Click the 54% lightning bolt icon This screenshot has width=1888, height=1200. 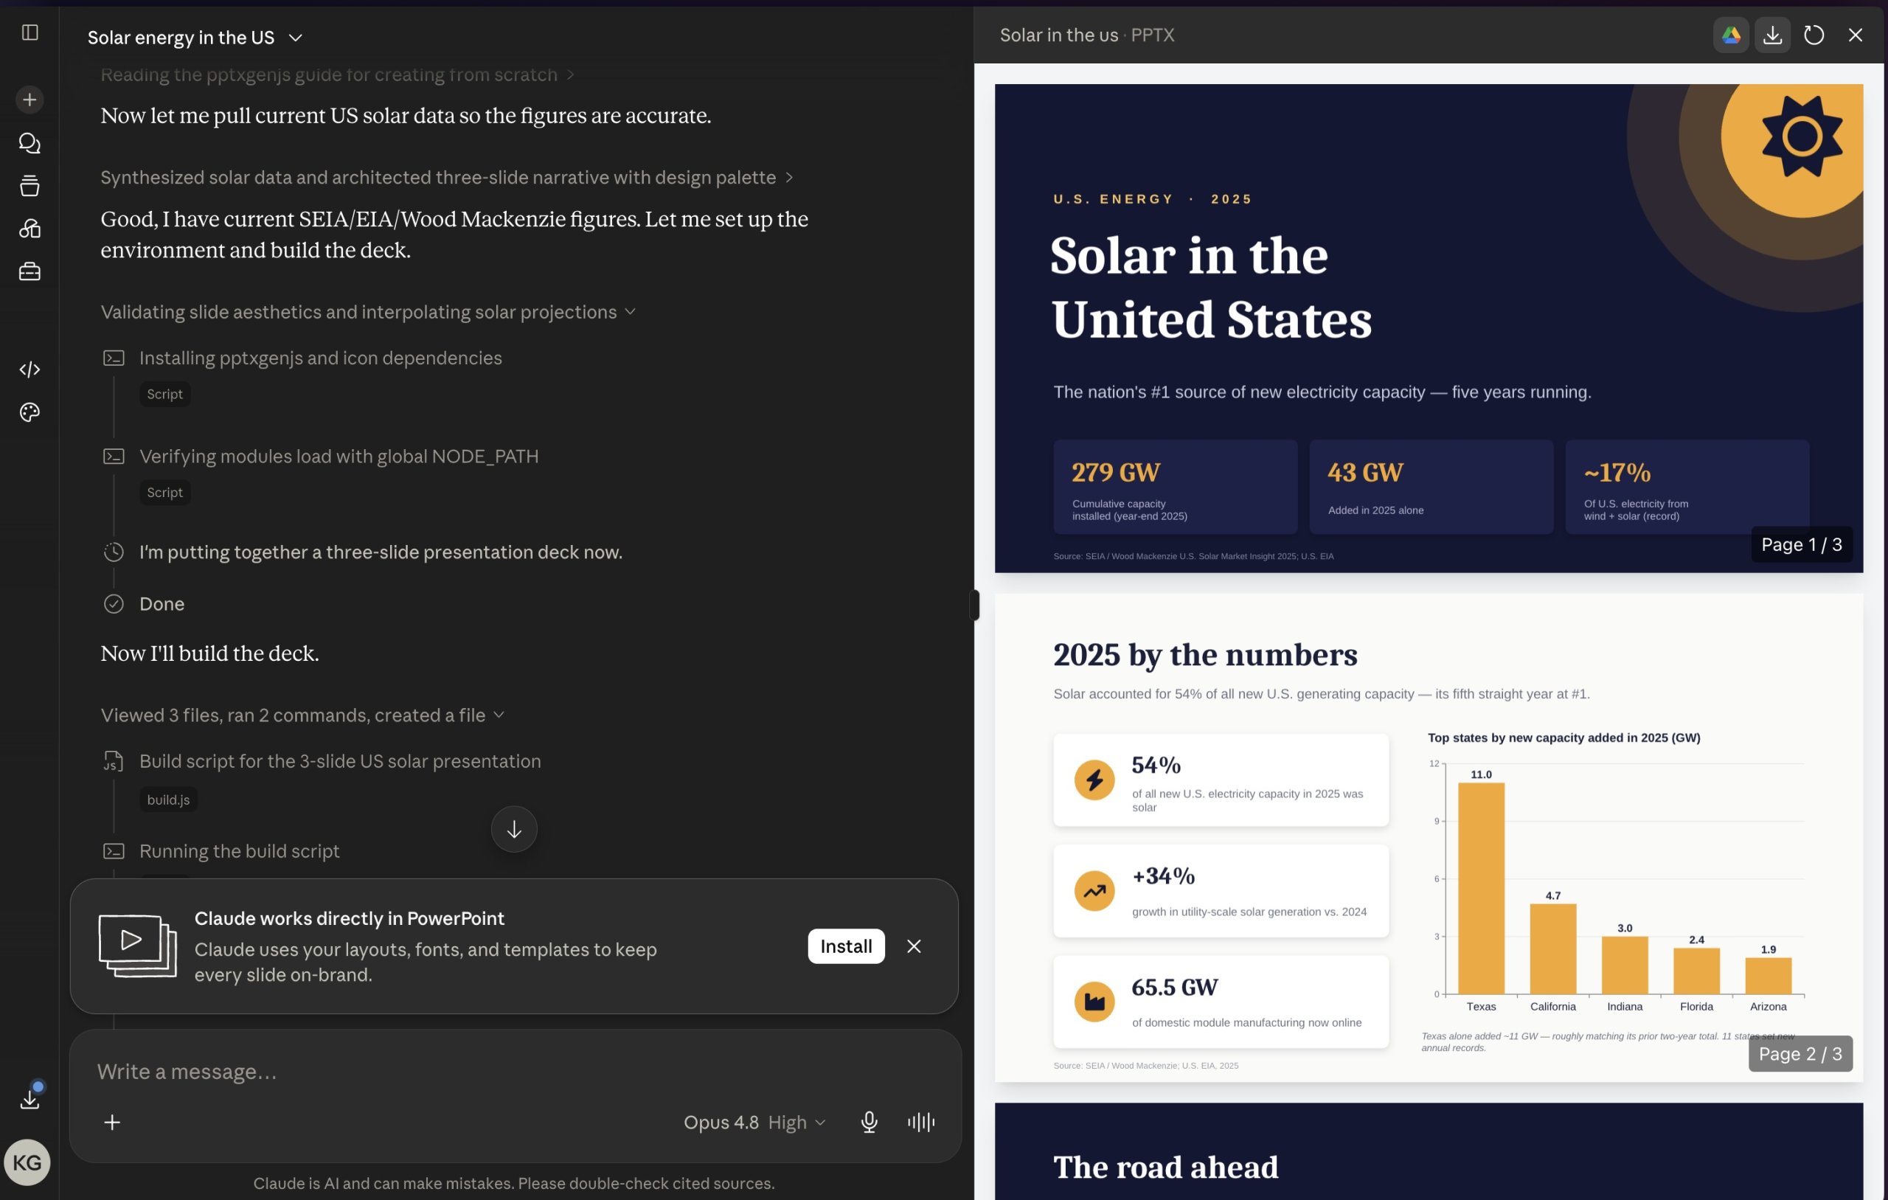coord(1094,780)
